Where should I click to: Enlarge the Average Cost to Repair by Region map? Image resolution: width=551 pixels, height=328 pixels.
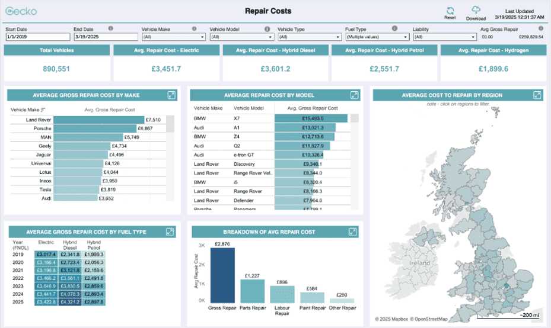[x=536, y=95]
